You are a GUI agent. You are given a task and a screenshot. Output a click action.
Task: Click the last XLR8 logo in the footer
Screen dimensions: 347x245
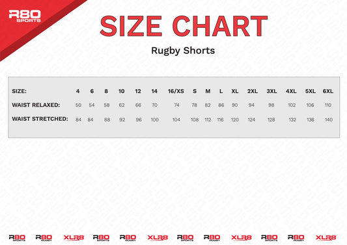click(326, 238)
